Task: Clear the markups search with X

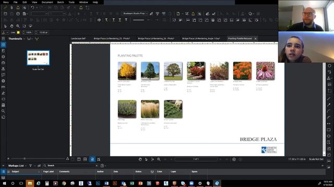Action: tap(97, 166)
